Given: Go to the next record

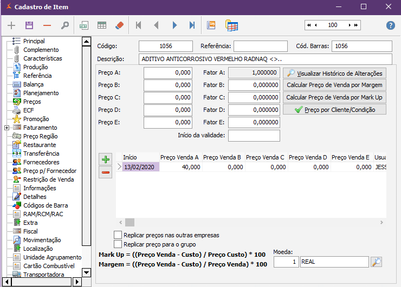Looking at the screenshot, I should point(174,25).
